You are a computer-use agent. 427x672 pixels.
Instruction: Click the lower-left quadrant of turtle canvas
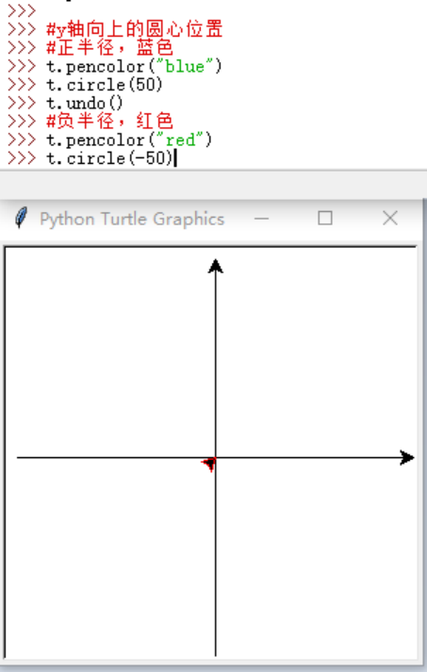110,557
